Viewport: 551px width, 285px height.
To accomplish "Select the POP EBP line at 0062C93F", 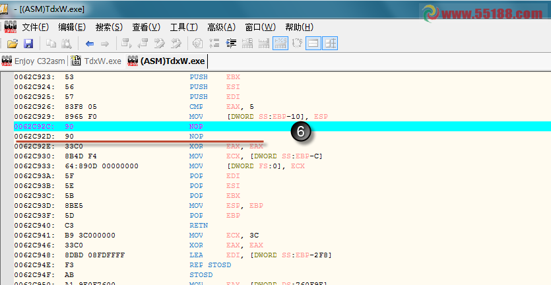I will 282,216.
